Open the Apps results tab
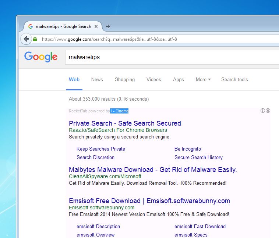 [x=179, y=79]
